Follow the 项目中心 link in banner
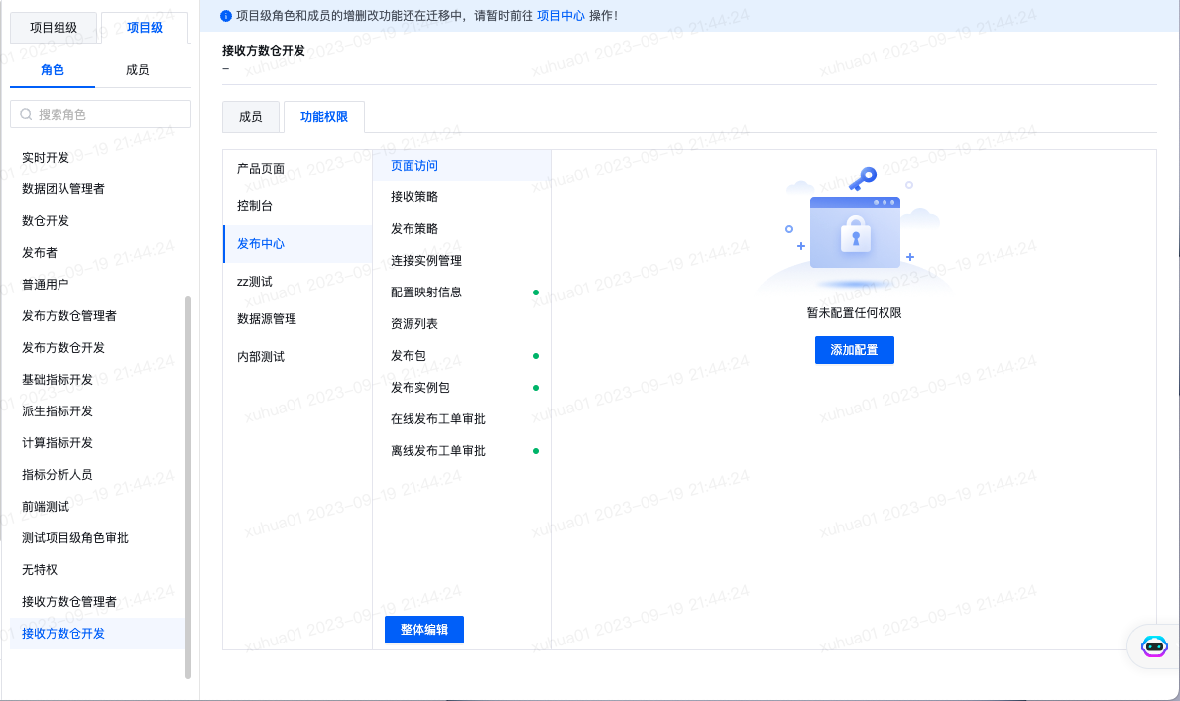Image resolution: width=1180 pixels, height=701 pixels. (x=560, y=16)
